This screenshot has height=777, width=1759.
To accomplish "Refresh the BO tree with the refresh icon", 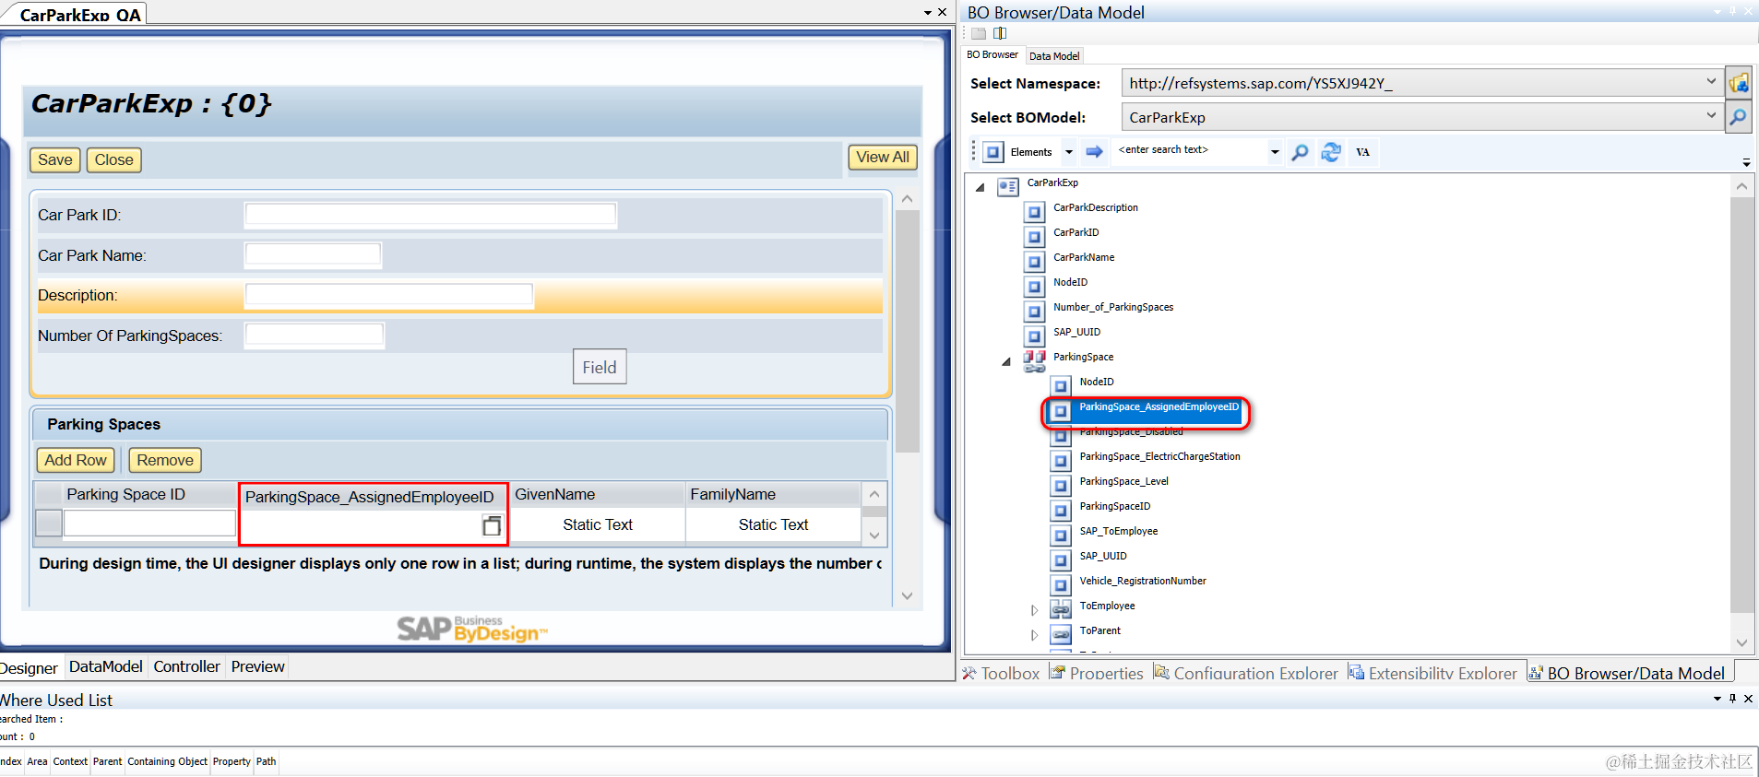I will (x=1331, y=152).
